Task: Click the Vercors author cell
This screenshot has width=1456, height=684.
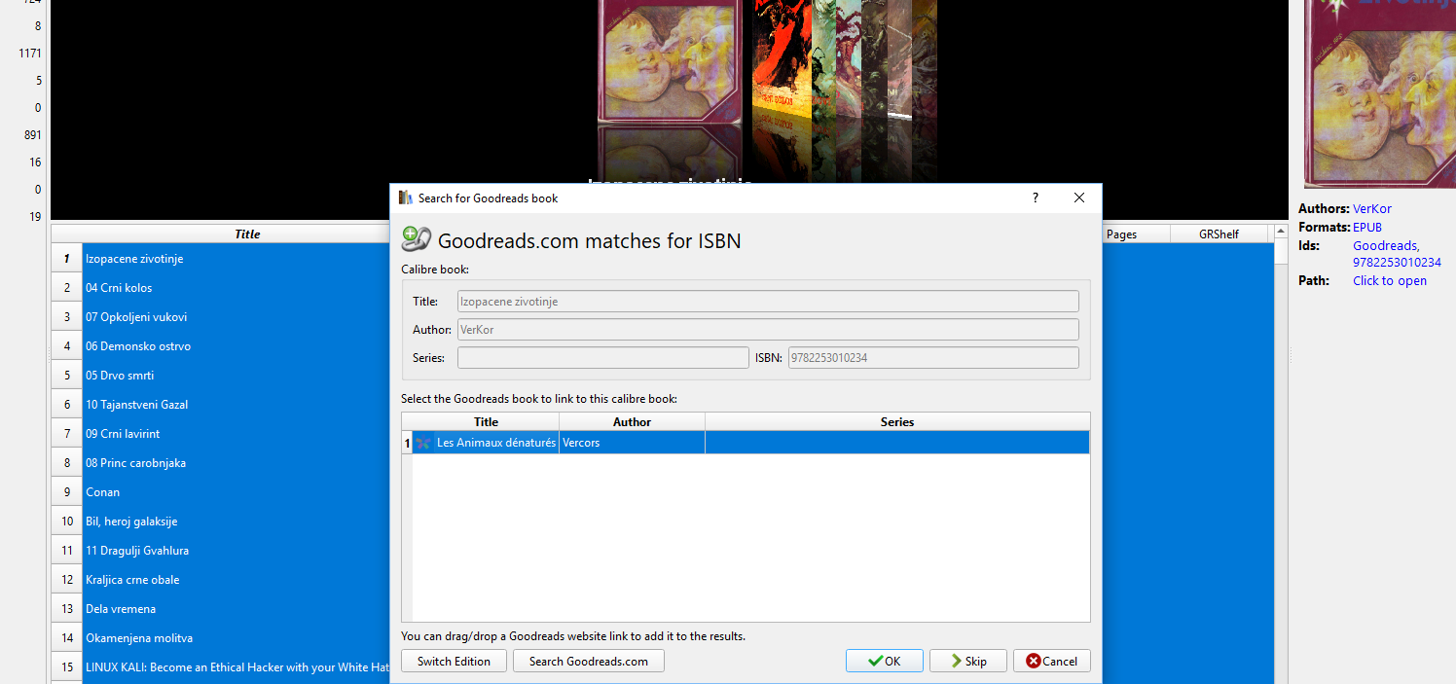Action: tap(632, 443)
